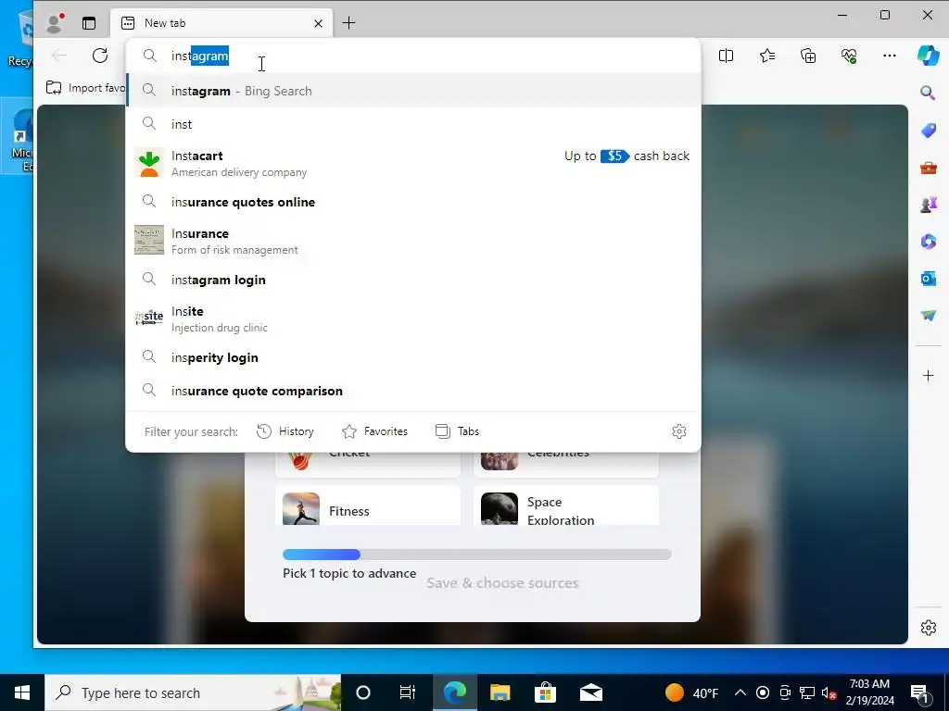The image size is (949, 711).
Task: Filter search by Favorites
Action: point(374,431)
